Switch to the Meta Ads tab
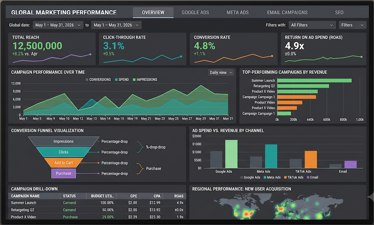Image resolution: width=374 pixels, height=225 pixels. [x=237, y=12]
